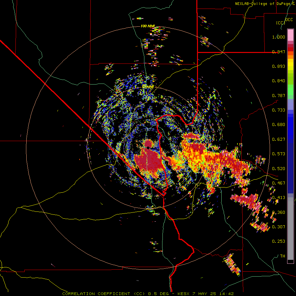Pick the lavender band of the color bar
The height and width of the screenshot is (296, 296).
point(290,104)
